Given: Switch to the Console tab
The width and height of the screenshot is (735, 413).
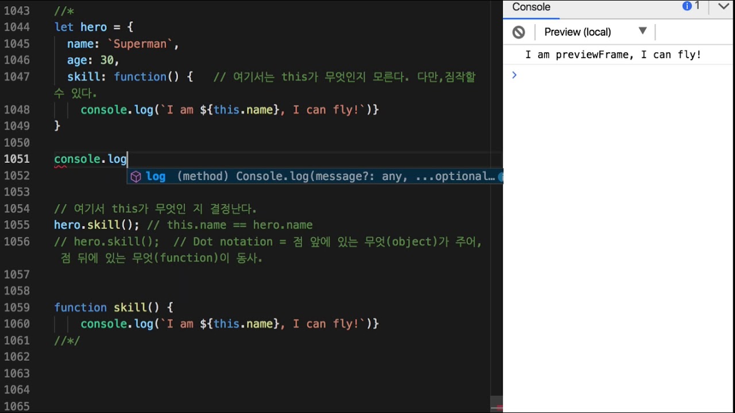Looking at the screenshot, I should tap(531, 7).
